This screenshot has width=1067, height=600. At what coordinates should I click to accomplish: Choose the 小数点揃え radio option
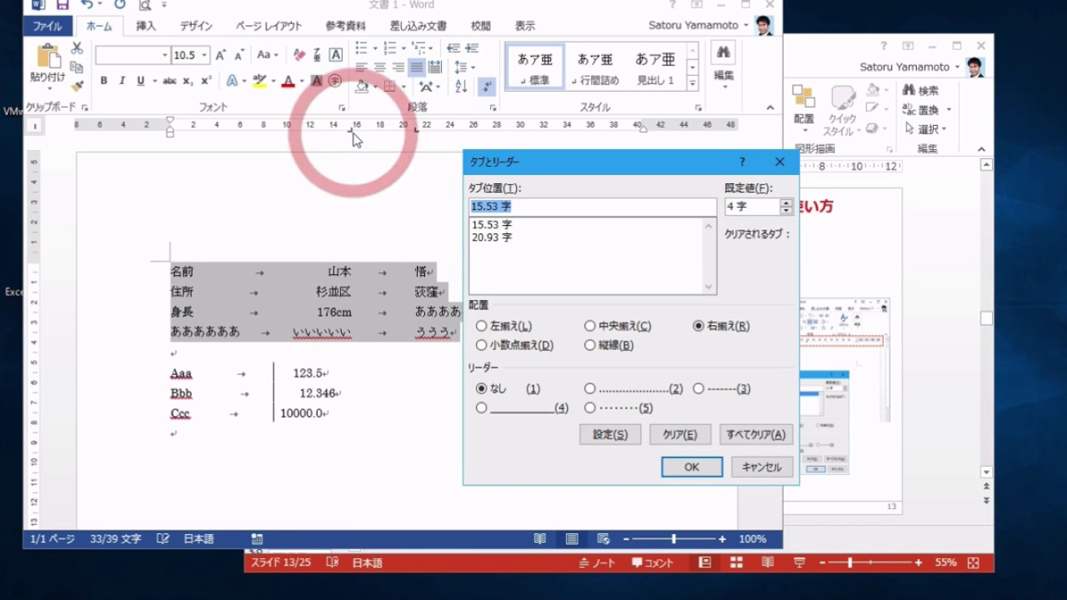click(x=482, y=345)
